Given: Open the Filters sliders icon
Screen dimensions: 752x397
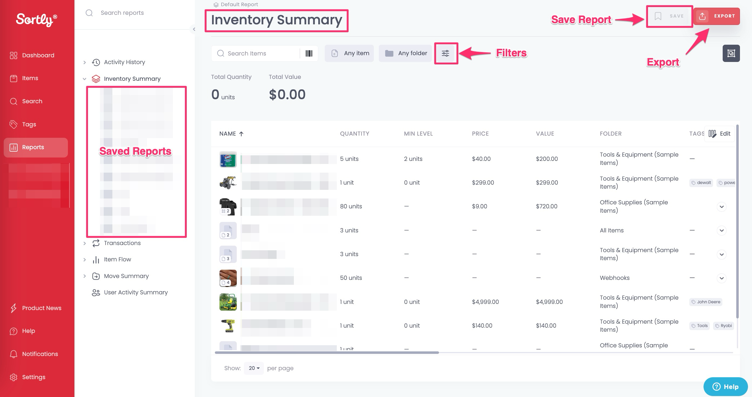Looking at the screenshot, I should (x=445, y=54).
